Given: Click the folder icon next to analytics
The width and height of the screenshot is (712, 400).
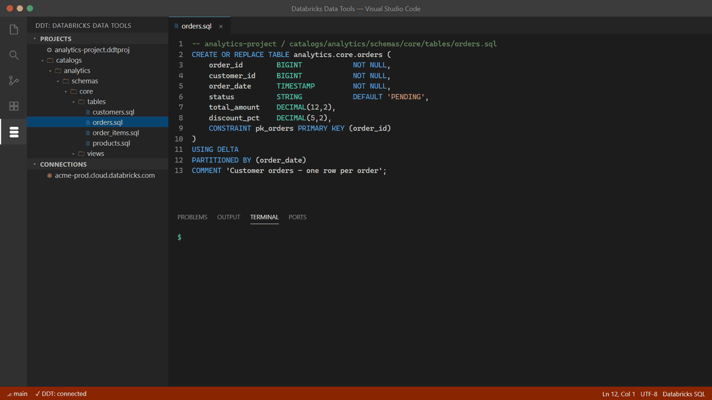Looking at the screenshot, I should pos(58,71).
